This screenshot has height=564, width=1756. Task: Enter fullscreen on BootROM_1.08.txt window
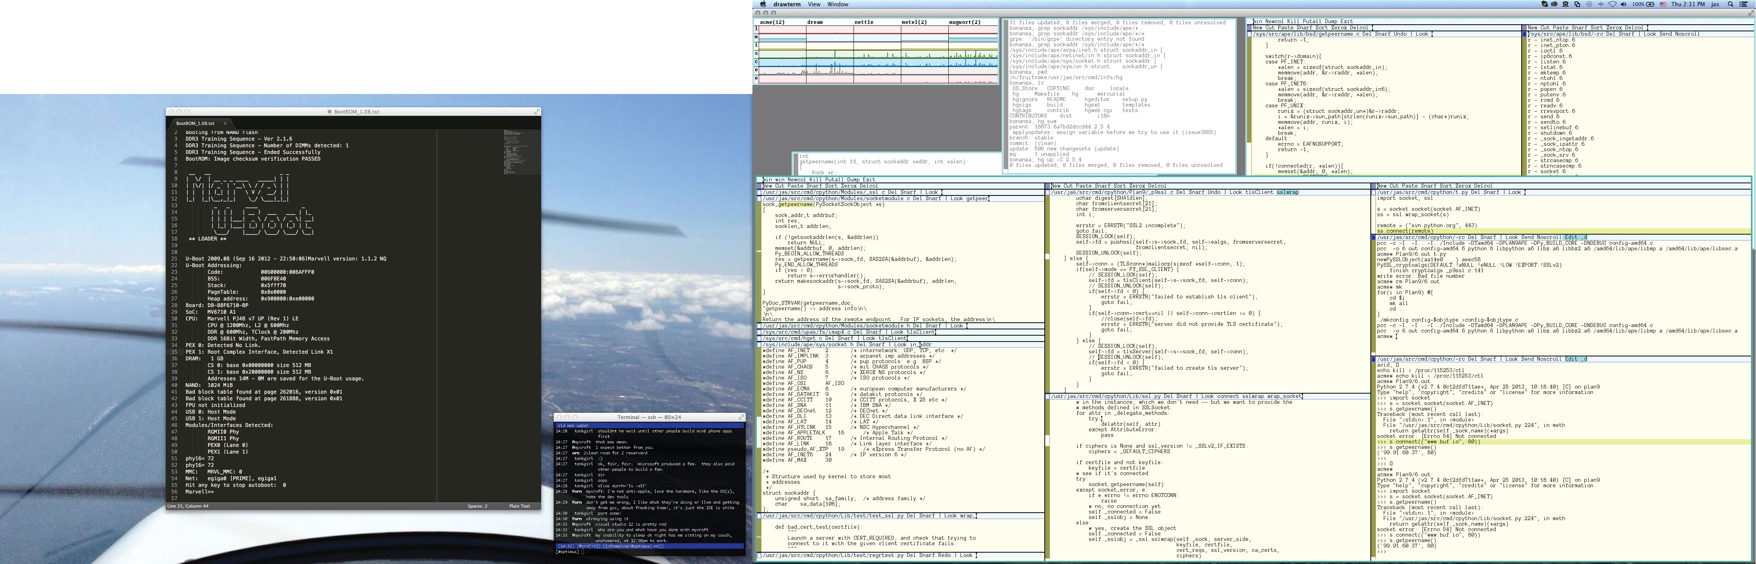pos(536,111)
